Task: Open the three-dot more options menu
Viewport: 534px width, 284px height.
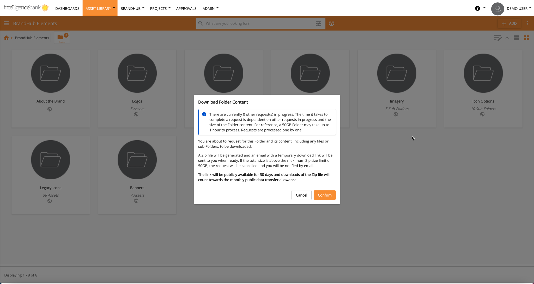Action: 527,23
